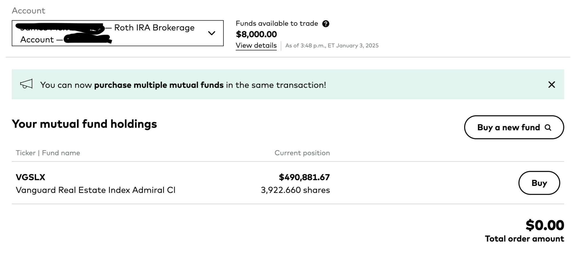580x267 pixels.
Task: Click the Buy a new fund label
Action: point(508,127)
